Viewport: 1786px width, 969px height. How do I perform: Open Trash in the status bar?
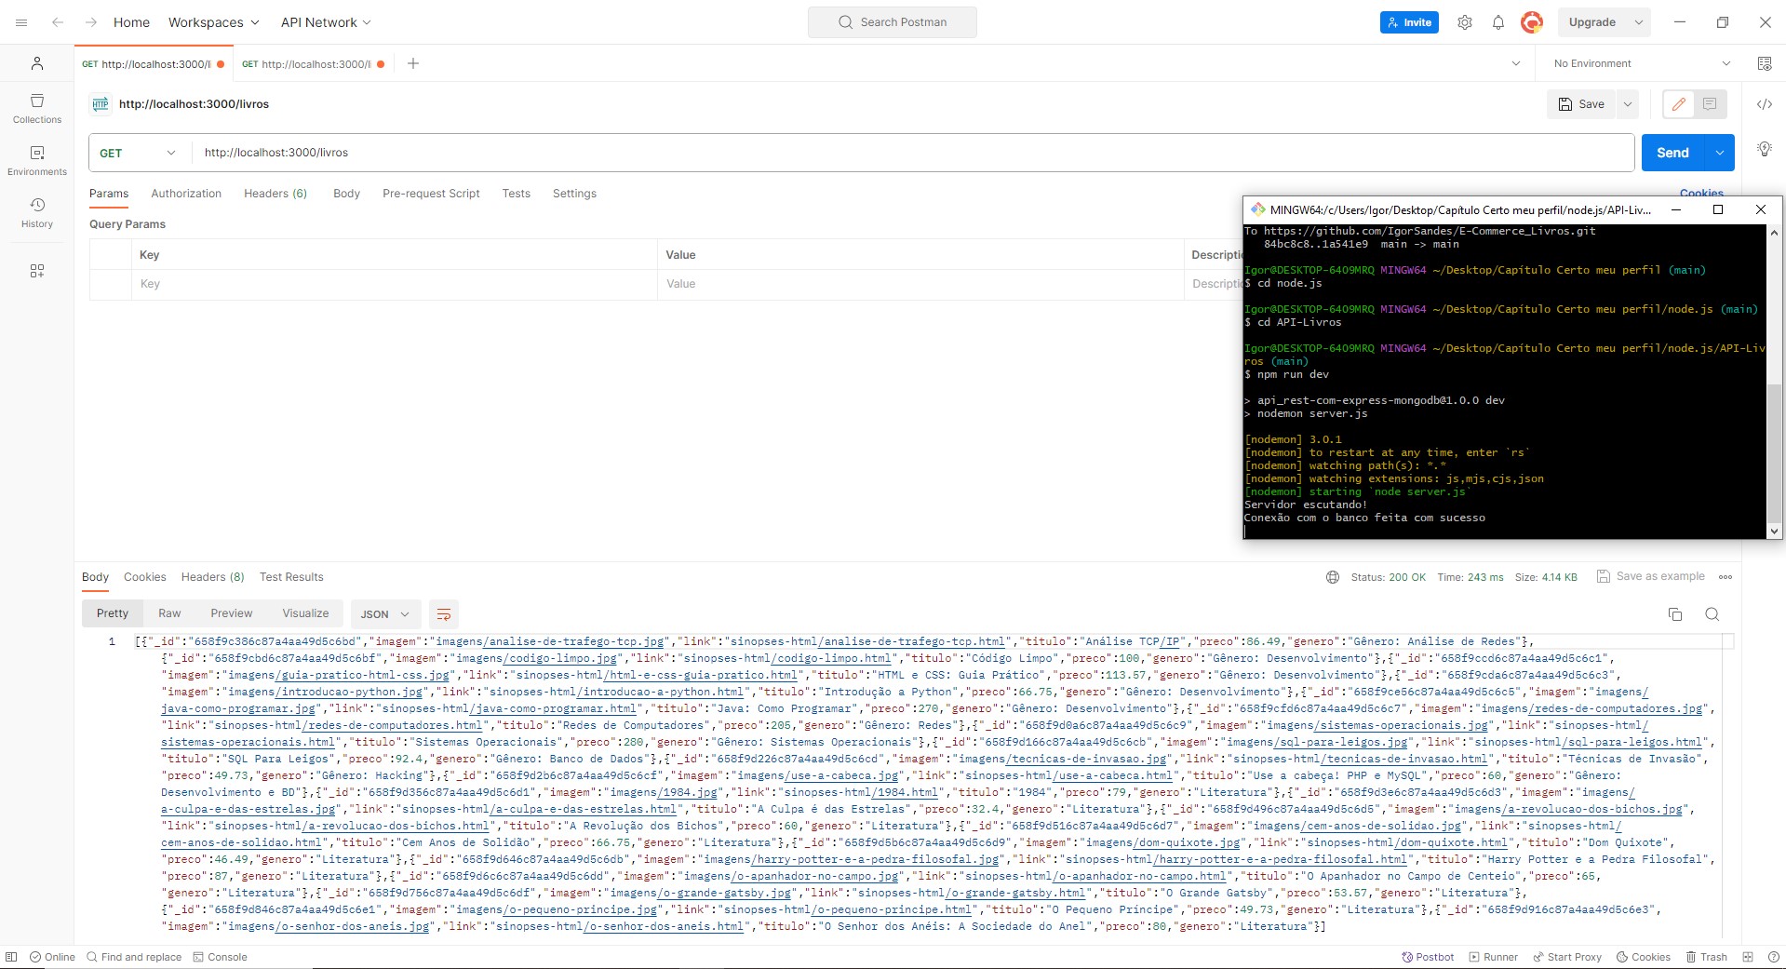[x=1707, y=957]
